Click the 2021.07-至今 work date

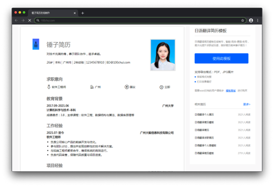(x=55, y=133)
